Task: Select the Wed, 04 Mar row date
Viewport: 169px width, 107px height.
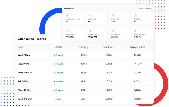Action: click(x=25, y=99)
